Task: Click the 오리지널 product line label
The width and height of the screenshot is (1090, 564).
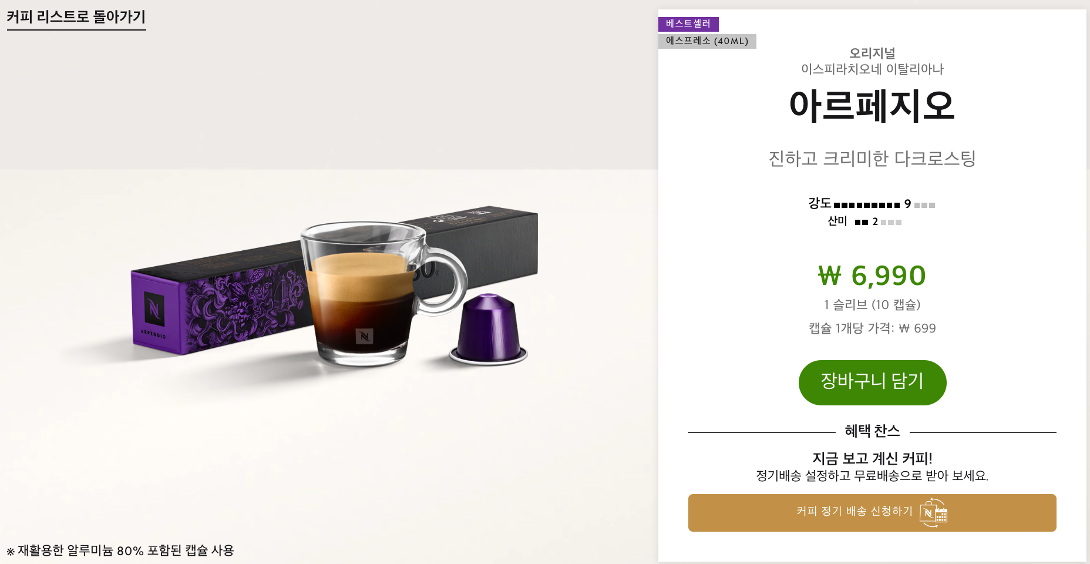Action: pyautogui.click(x=872, y=53)
